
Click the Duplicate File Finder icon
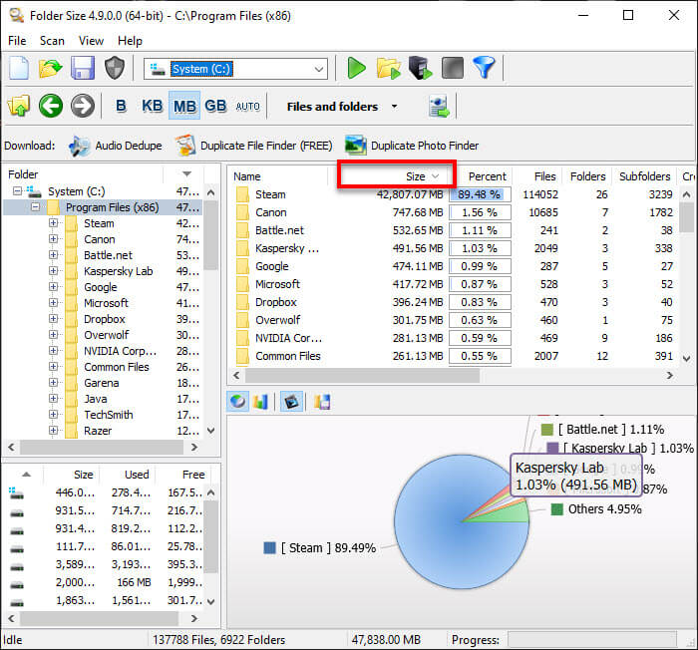[x=185, y=146]
